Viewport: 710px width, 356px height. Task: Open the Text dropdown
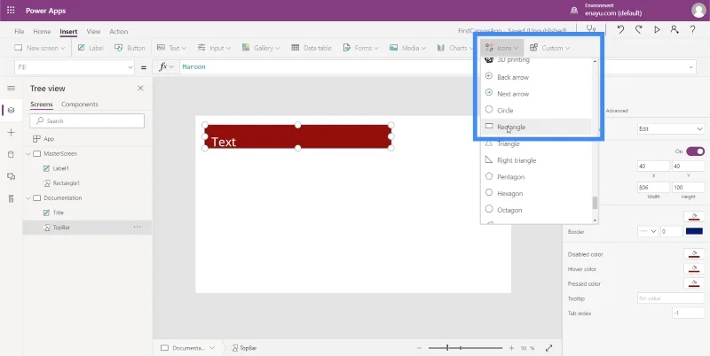coord(172,48)
